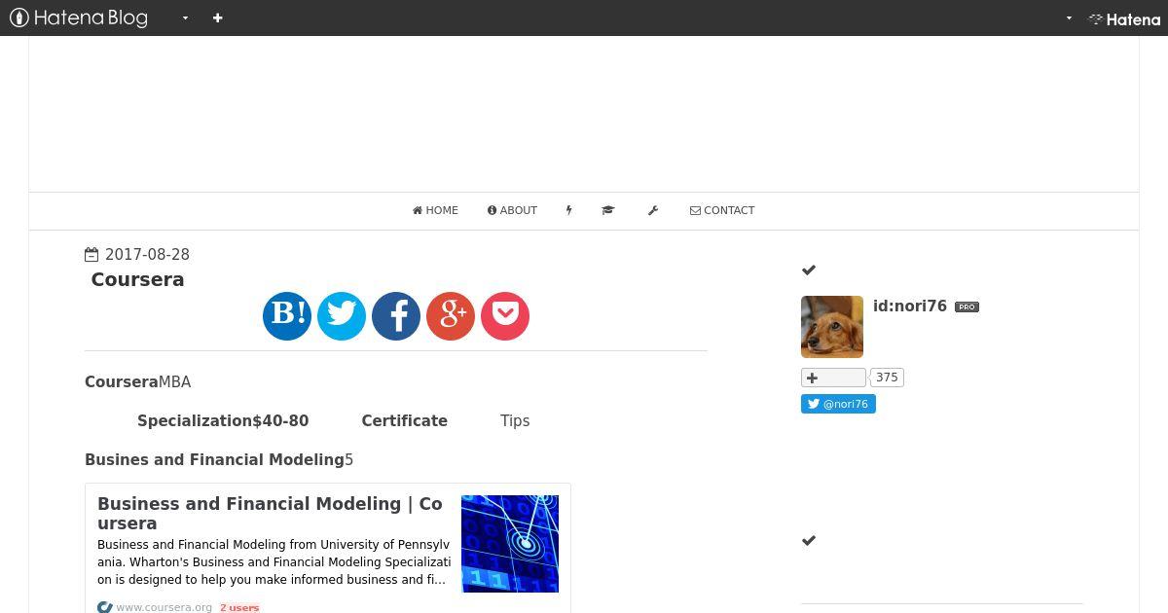Click the Hatena logo at top right
Viewport: 1168px width, 613px height.
pyautogui.click(x=1124, y=18)
